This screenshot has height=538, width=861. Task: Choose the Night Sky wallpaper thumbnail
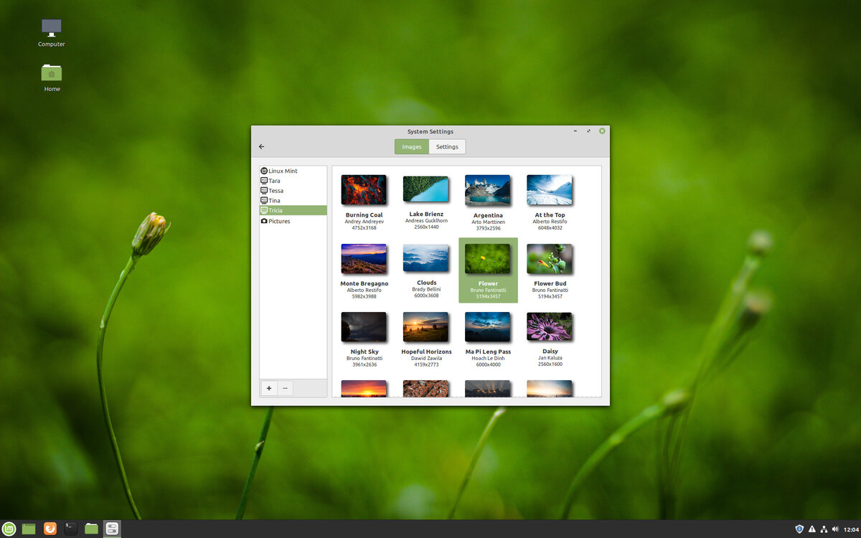click(x=364, y=327)
